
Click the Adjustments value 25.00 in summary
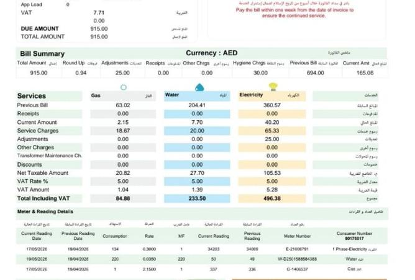[x=122, y=73]
